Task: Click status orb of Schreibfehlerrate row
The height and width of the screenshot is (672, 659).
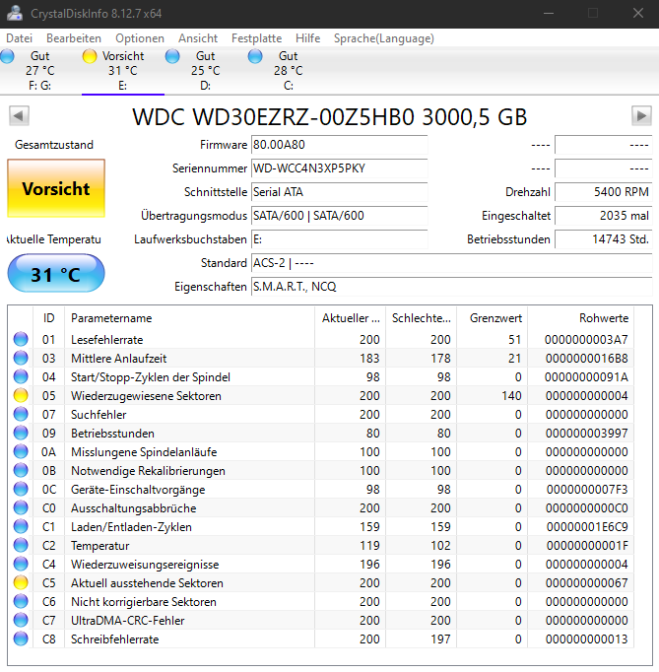Action: (x=21, y=638)
